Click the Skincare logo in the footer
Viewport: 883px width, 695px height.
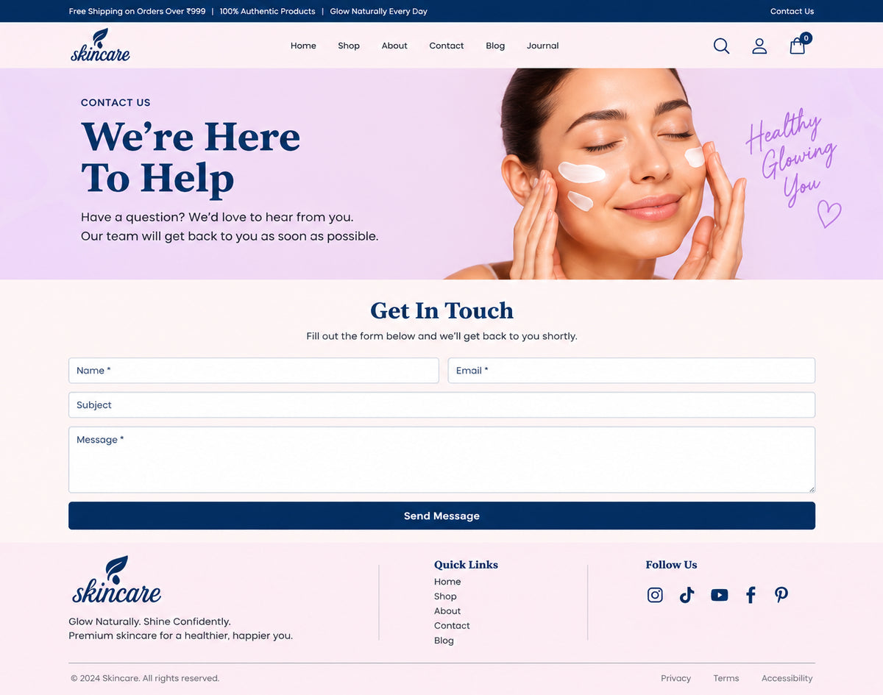pos(116,580)
